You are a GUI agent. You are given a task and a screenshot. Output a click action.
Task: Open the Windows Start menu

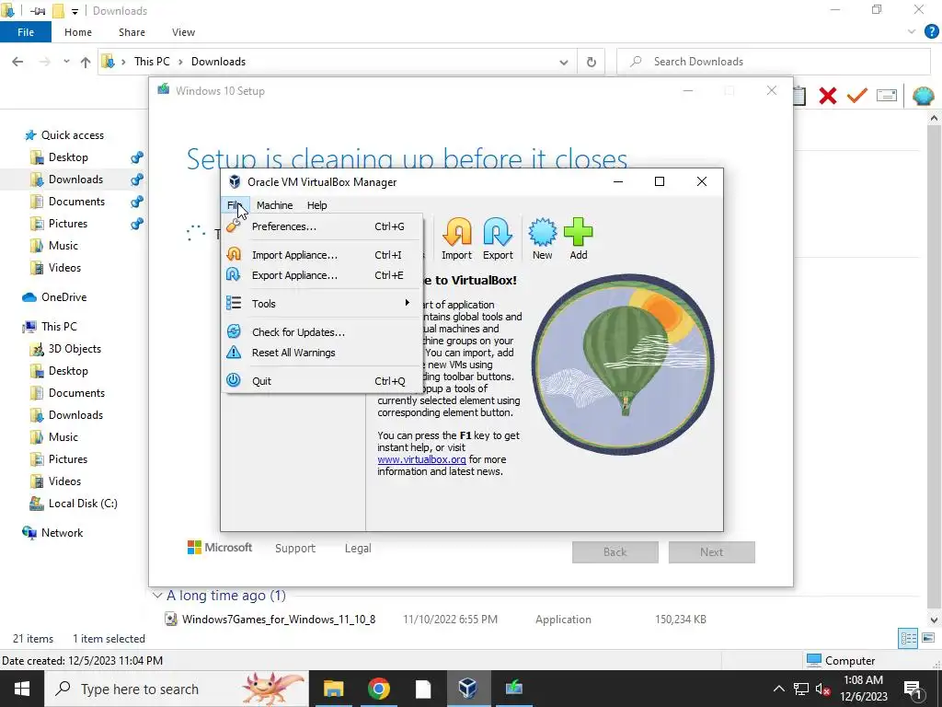[x=22, y=689]
